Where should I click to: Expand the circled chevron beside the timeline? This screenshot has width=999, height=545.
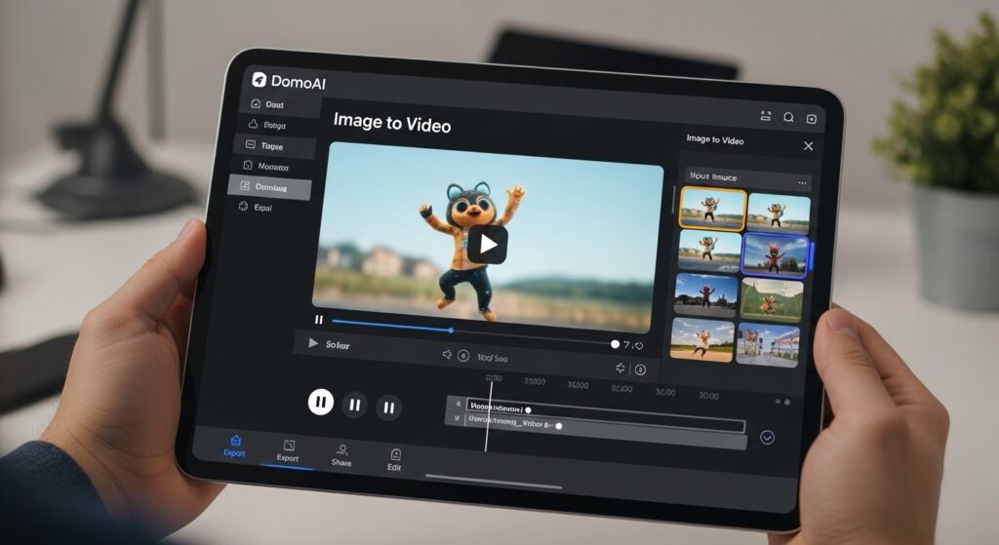767,437
